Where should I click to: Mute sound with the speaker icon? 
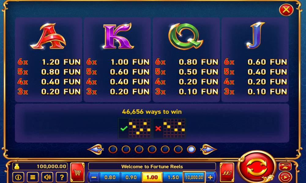47,177
